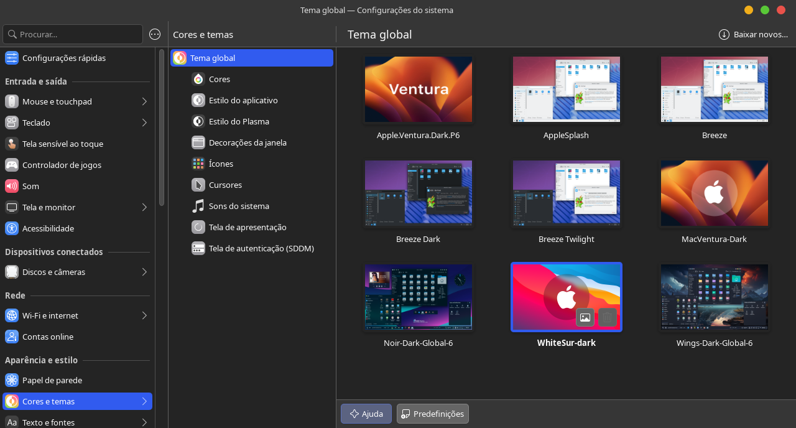Focus the Procurar search field
The width and height of the screenshot is (796, 428).
point(73,34)
